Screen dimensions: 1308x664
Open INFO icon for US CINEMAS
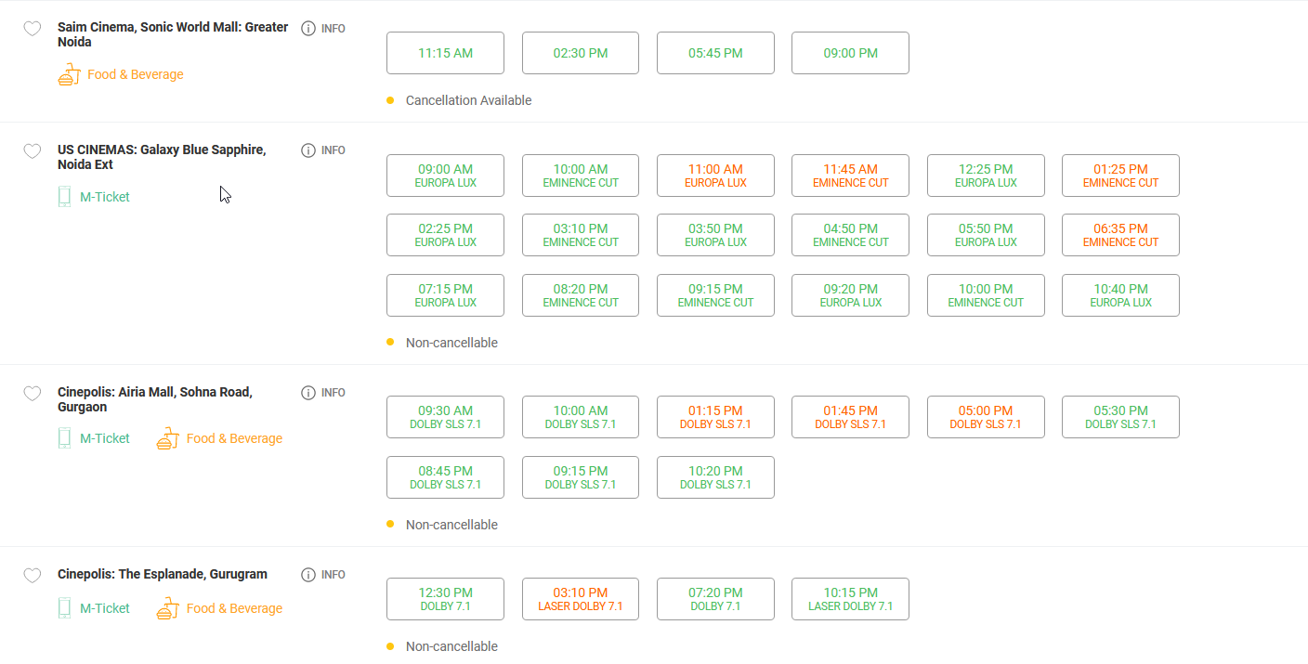(308, 150)
